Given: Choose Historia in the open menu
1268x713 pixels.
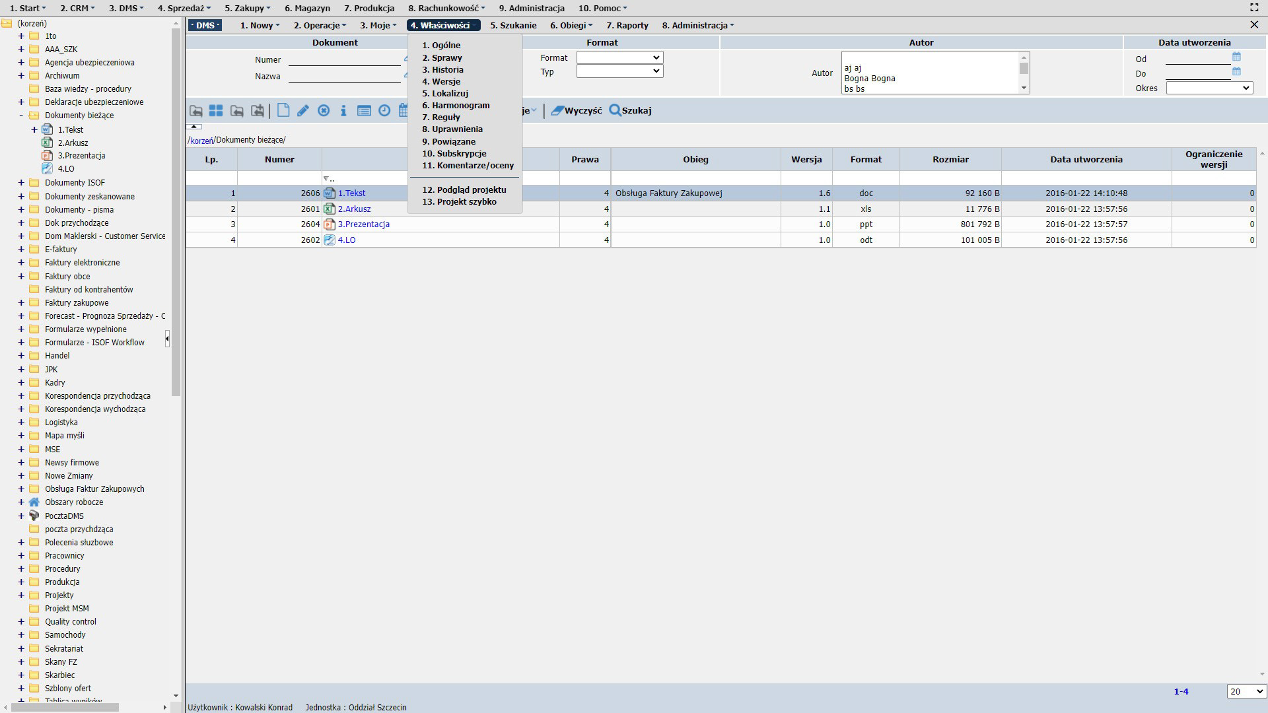Looking at the screenshot, I should 447,70.
